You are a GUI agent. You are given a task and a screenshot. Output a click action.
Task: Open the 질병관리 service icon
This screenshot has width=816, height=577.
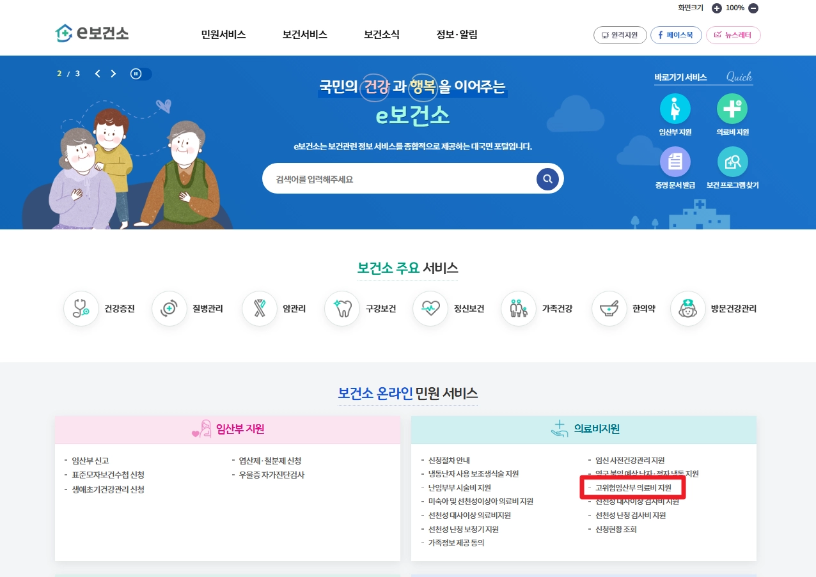169,309
